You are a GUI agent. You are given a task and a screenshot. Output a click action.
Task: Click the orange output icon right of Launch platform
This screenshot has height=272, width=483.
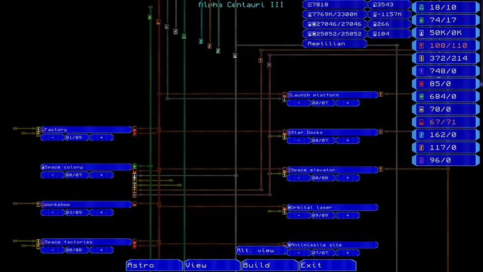pos(381,94)
